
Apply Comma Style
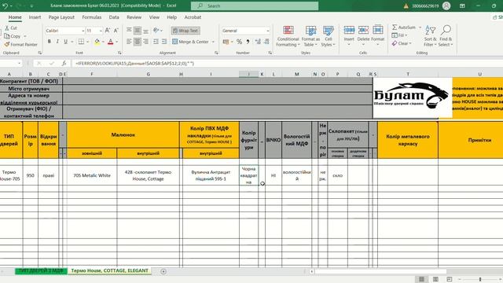(x=248, y=42)
